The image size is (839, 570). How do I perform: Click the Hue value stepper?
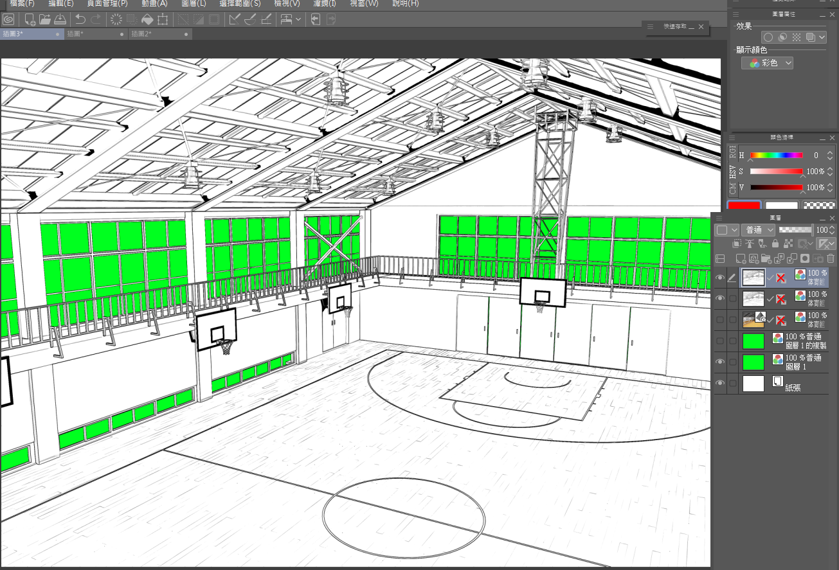pos(830,156)
